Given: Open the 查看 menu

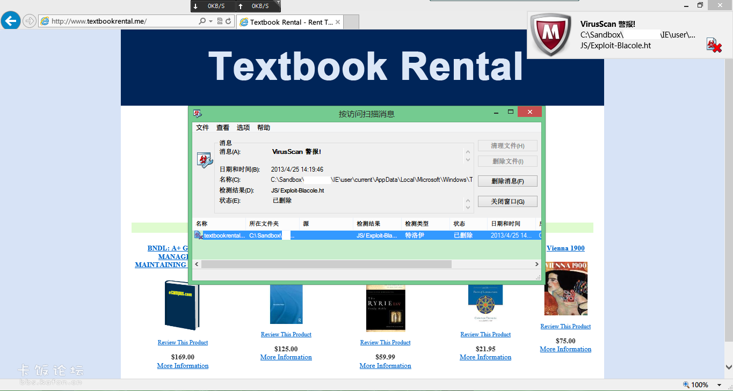Looking at the screenshot, I should (223, 128).
